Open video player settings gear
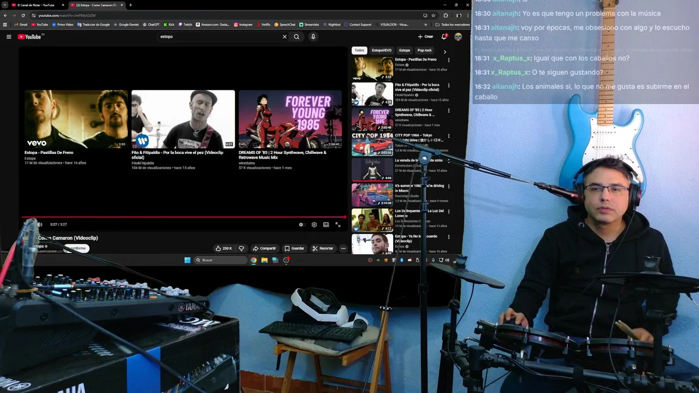This screenshot has width=699, height=393. coord(314,224)
